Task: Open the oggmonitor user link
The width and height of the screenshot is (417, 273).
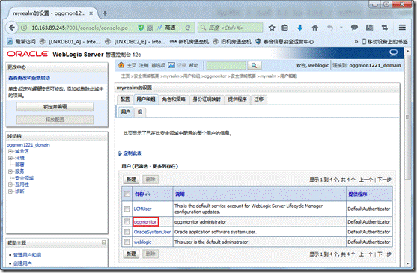Action: coord(145,221)
